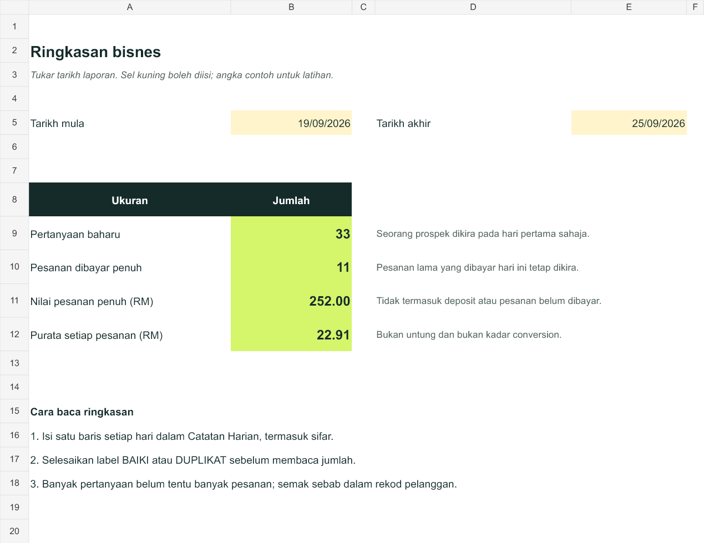This screenshot has height=543, width=704.
Task: Select row 17 header
Action: (x=14, y=459)
